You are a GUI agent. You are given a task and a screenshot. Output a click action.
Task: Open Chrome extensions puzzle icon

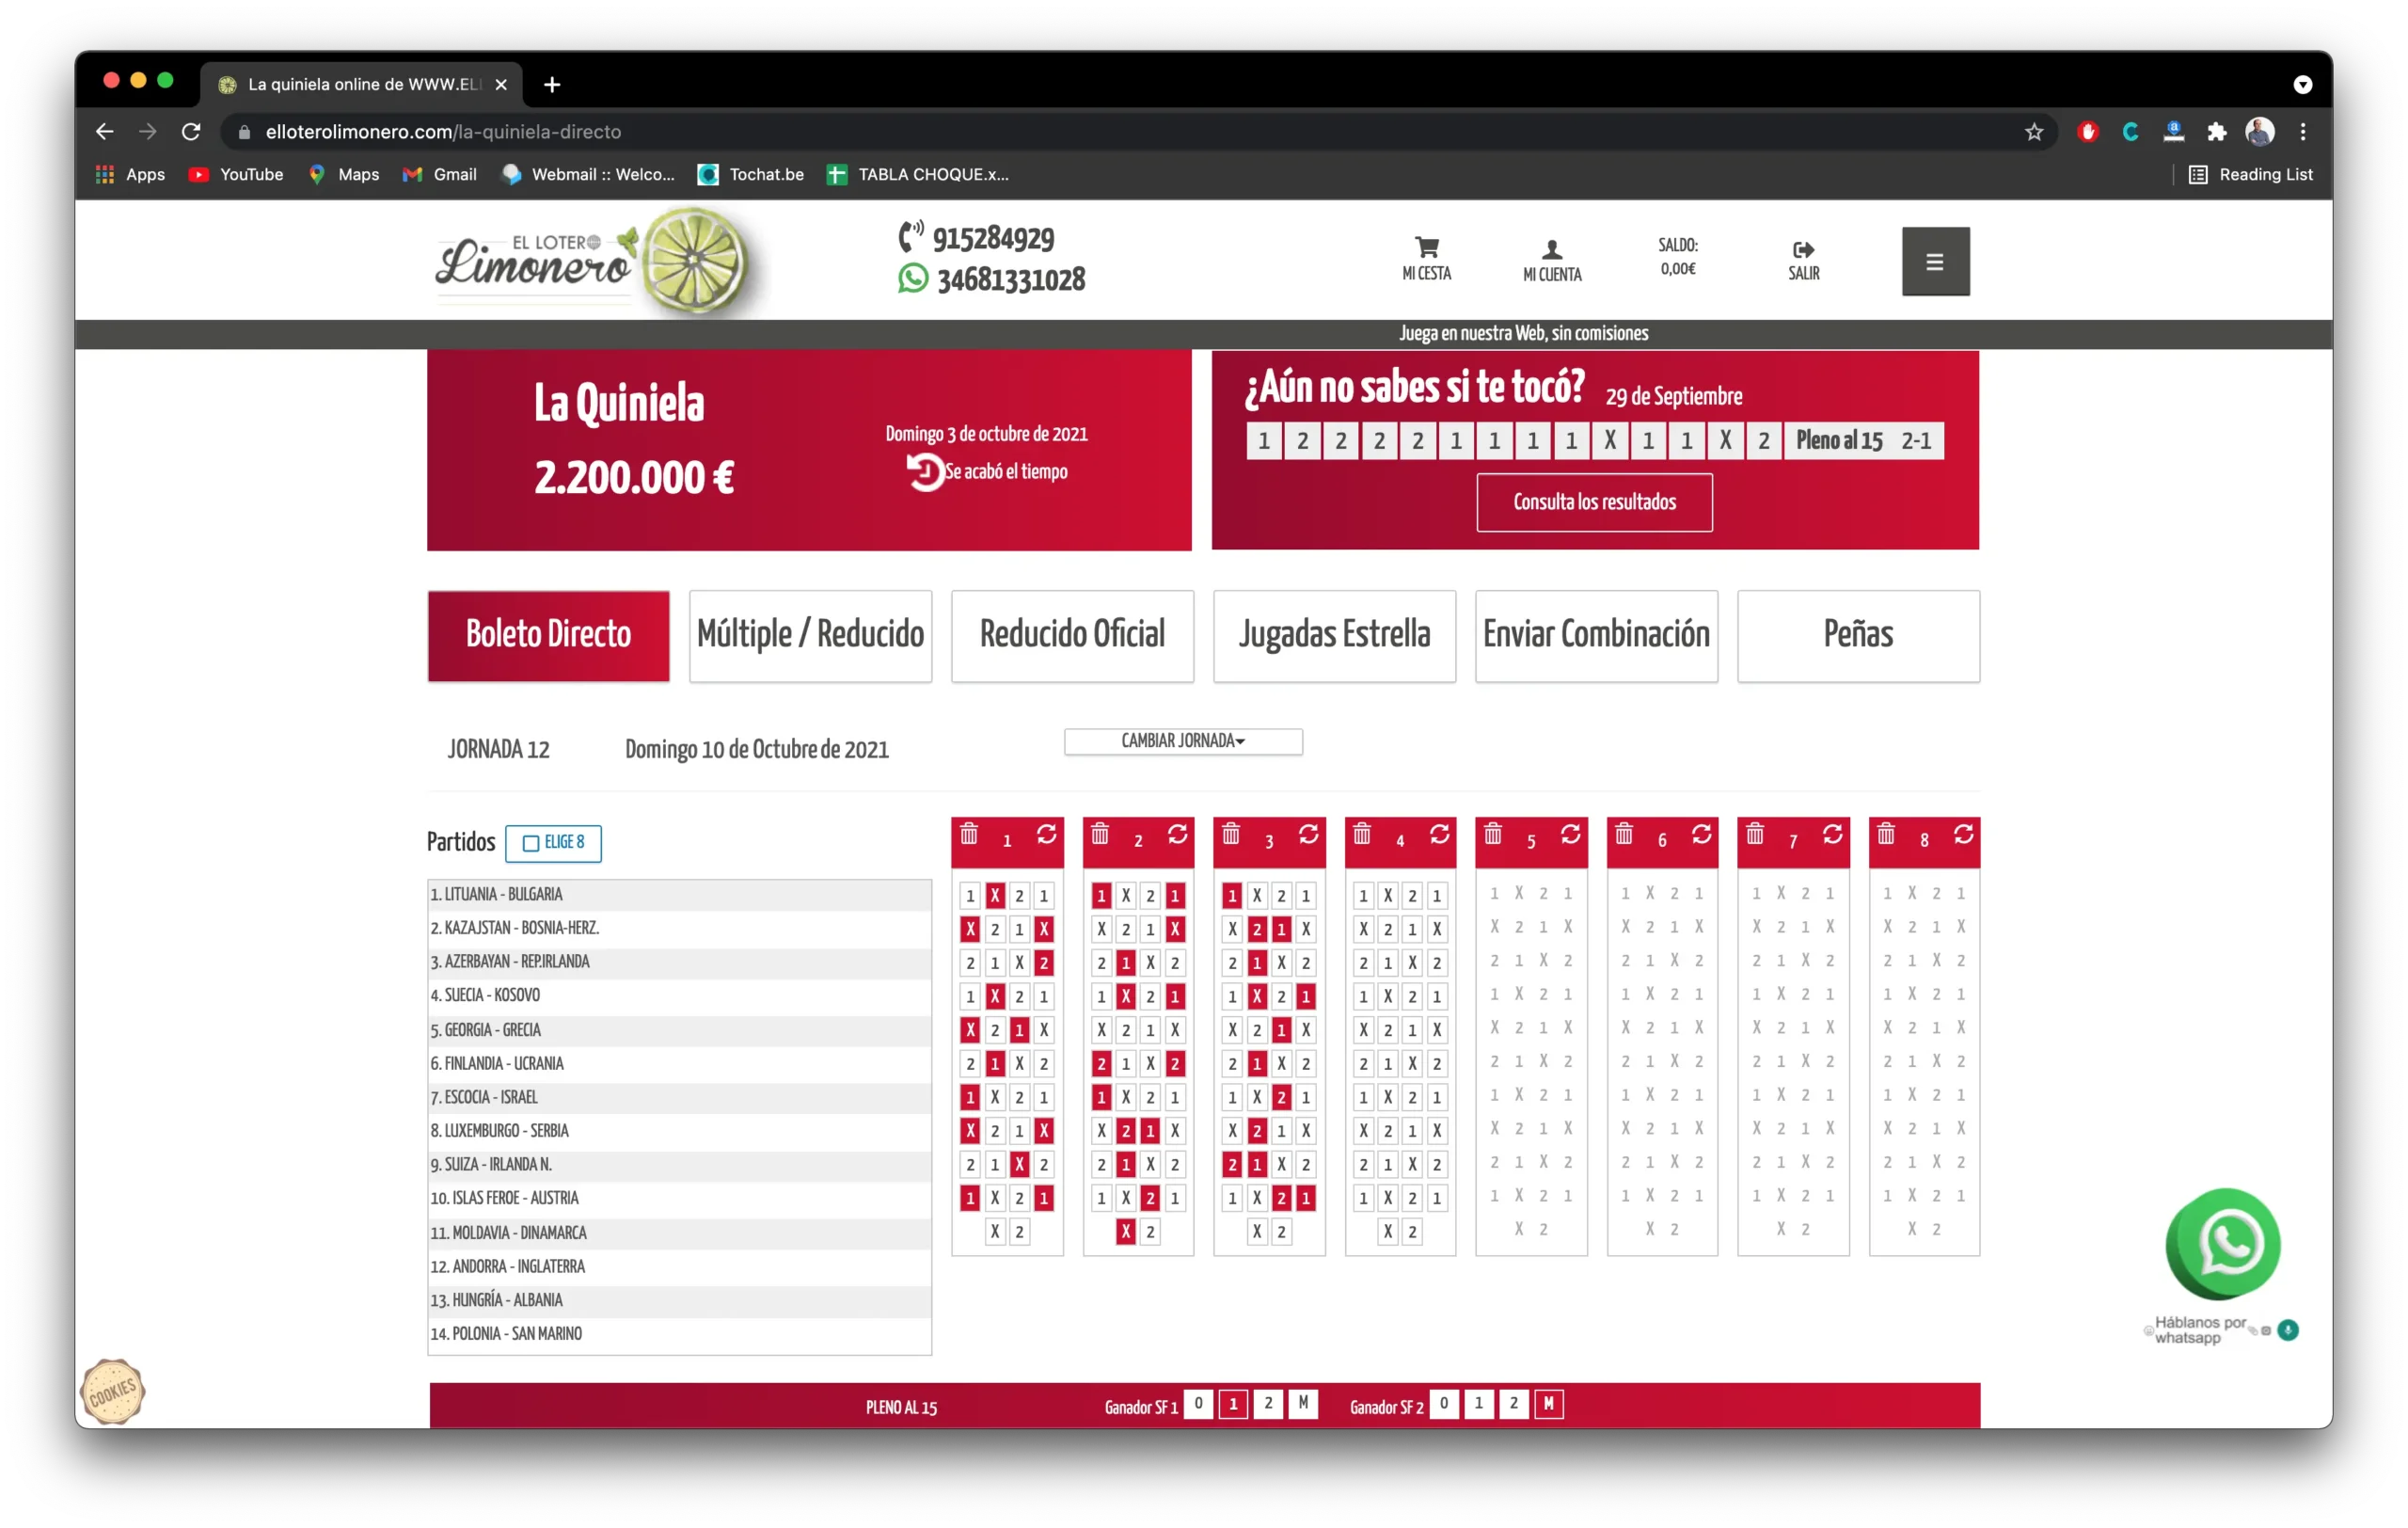tap(2216, 132)
